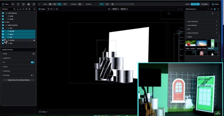224x116 pixels.
Task: Expand the Boxes group
Action: (6, 19)
